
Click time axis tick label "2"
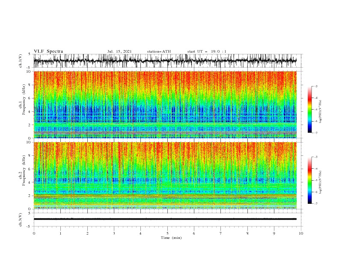click(x=87, y=233)
